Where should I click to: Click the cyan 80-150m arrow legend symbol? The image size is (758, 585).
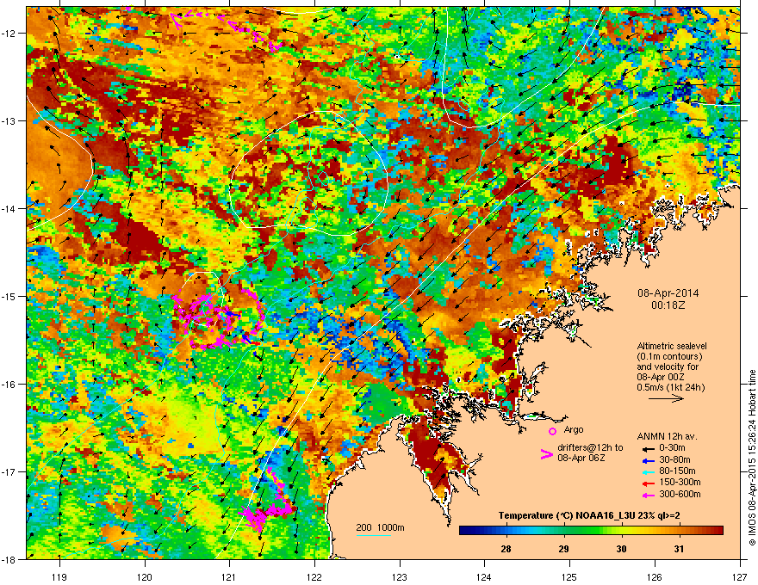pos(649,472)
